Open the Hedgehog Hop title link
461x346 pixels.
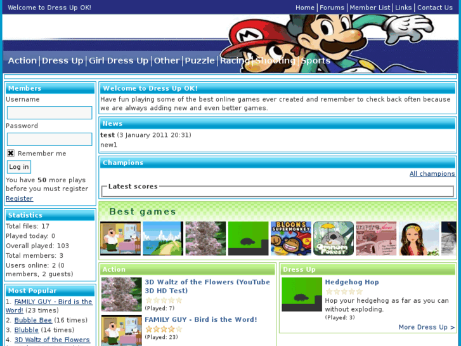coord(352,282)
